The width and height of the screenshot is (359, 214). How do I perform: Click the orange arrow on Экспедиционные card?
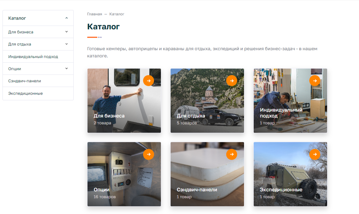315,154
